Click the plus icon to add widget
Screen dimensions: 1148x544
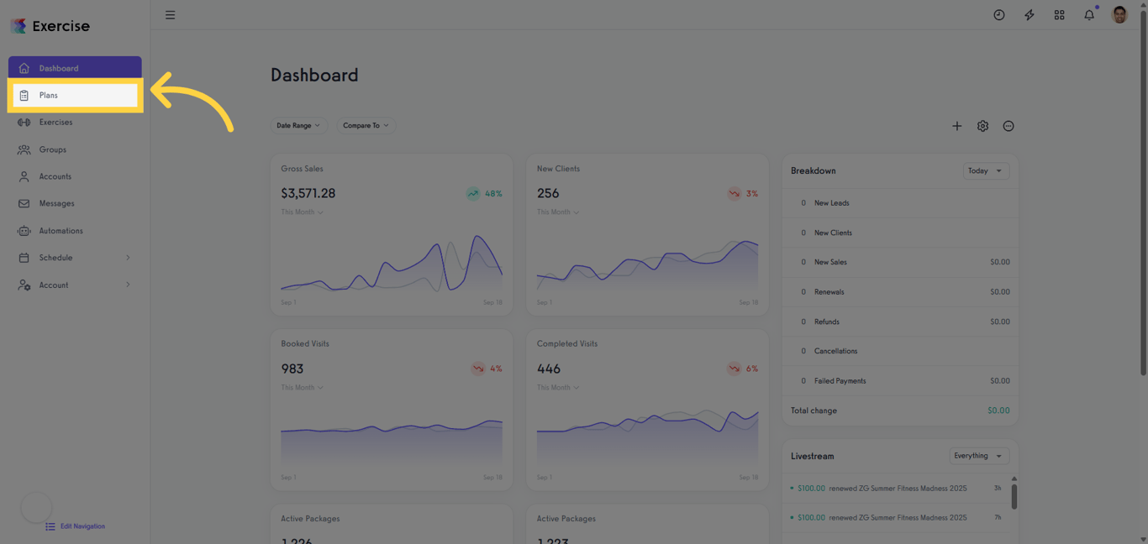[956, 126]
